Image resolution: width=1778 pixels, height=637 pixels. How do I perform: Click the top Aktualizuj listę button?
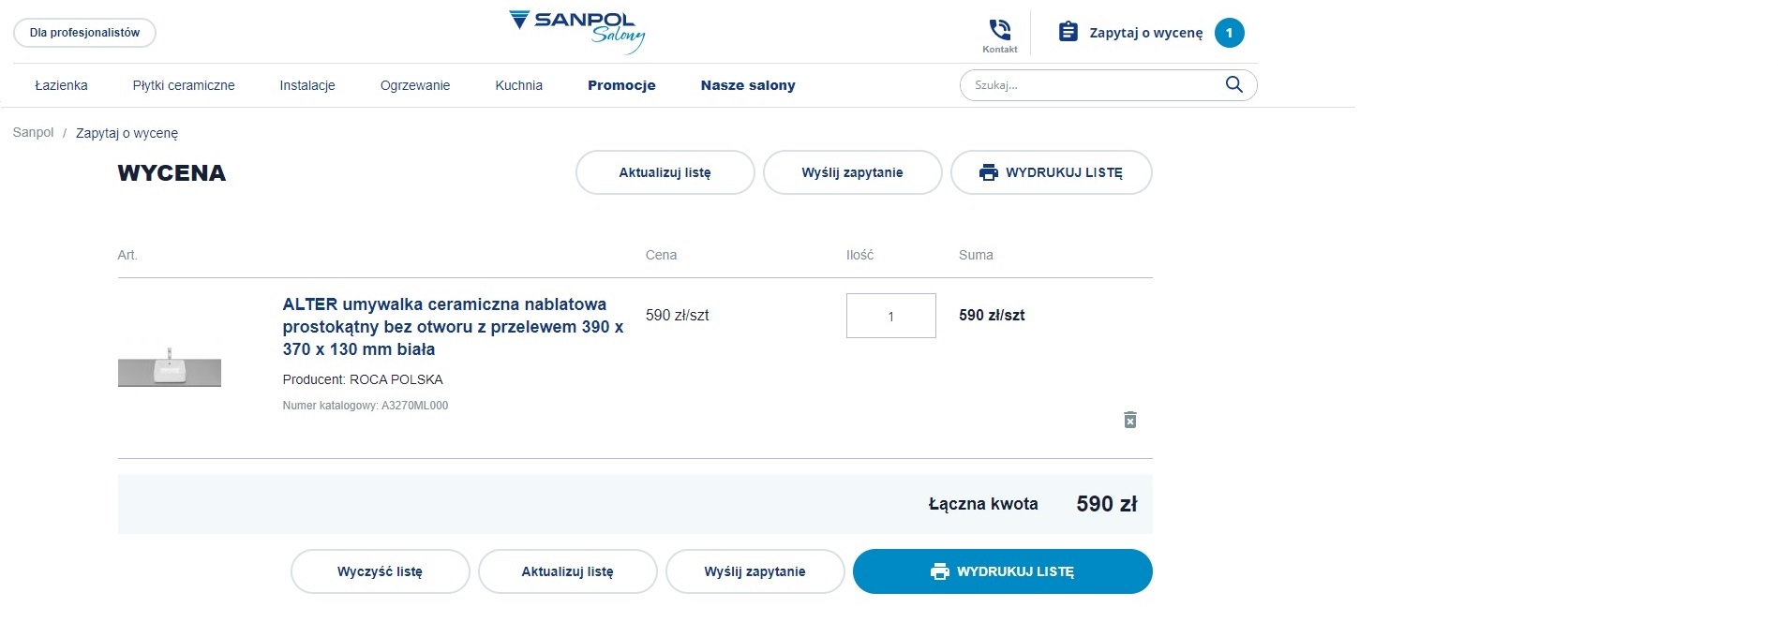(x=665, y=172)
